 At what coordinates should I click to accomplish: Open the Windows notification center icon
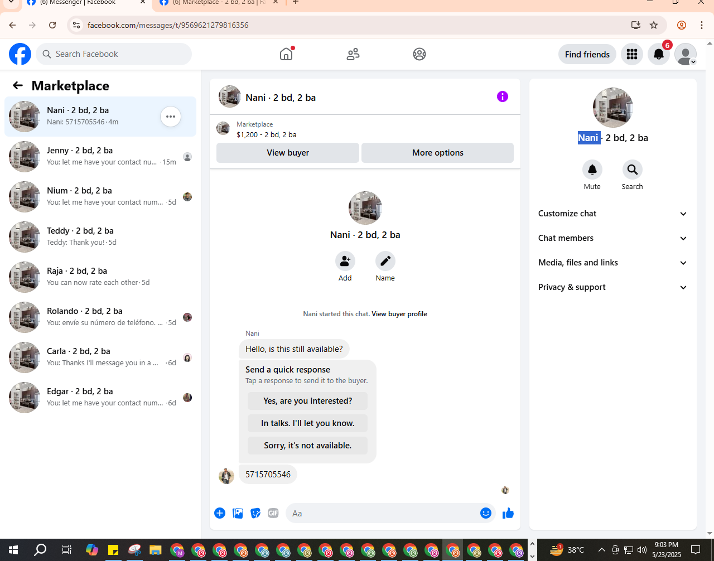point(696,550)
